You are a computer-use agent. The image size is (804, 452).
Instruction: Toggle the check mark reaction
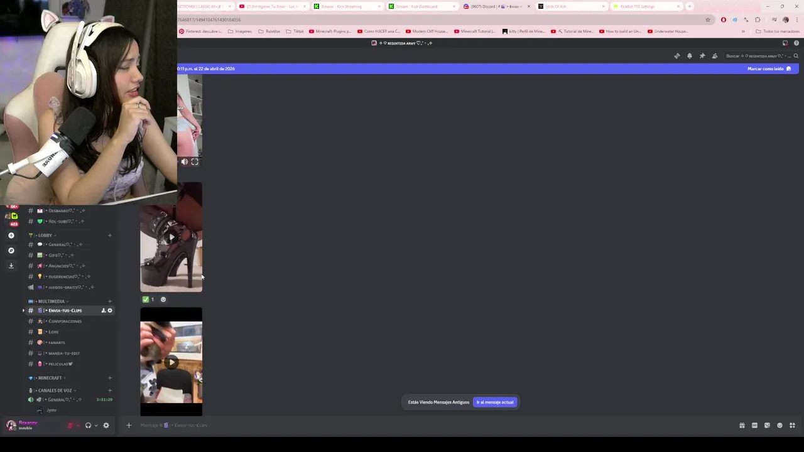148,299
